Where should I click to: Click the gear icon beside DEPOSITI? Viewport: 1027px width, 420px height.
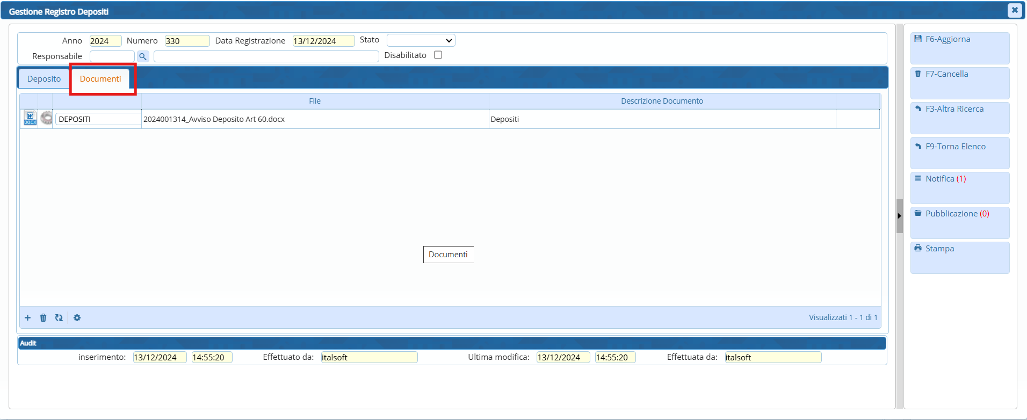coord(47,118)
